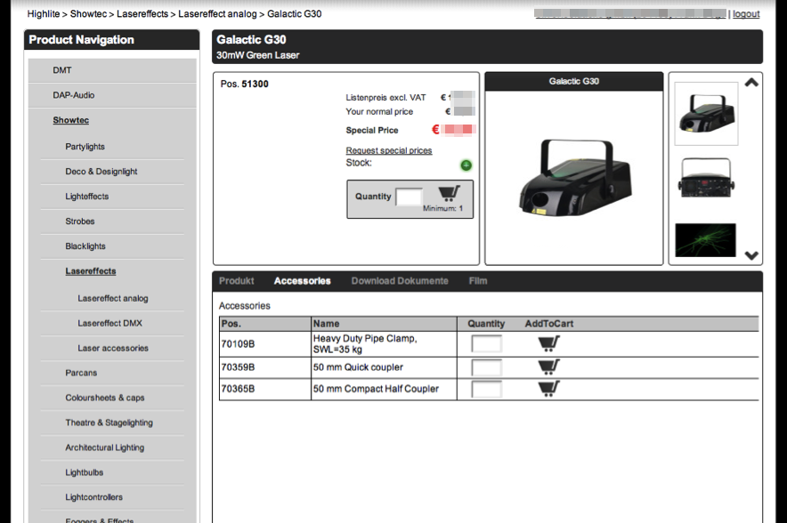Click the green stock availability indicator
787x523 pixels.
click(x=467, y=165)
